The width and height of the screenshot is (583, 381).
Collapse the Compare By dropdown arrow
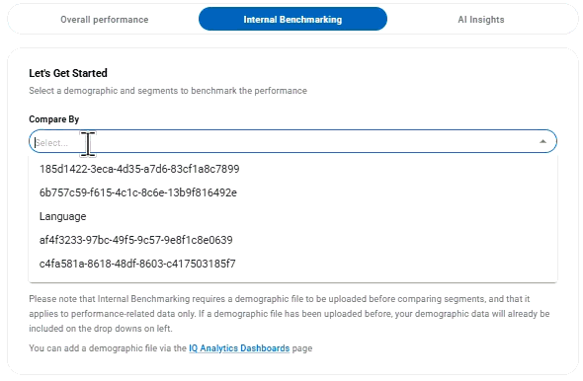(x=542, y=141)
